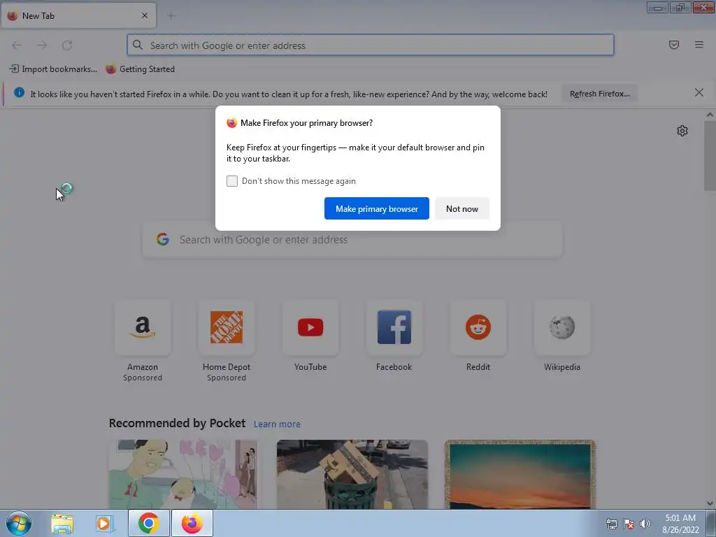Click scrollbar up arrow
This screenshot has width=716, height=537.
[710, 115]
